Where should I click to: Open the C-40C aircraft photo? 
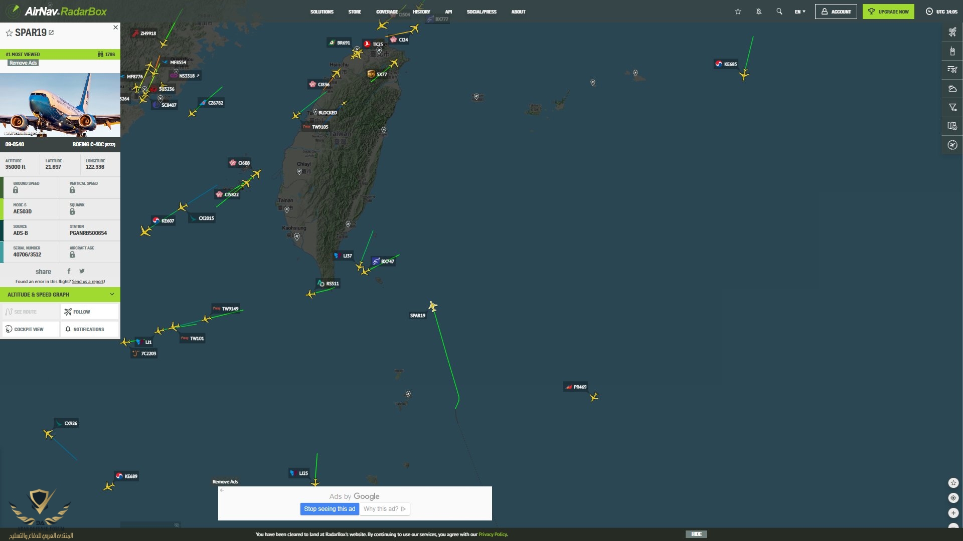click(x=60, y=105)
